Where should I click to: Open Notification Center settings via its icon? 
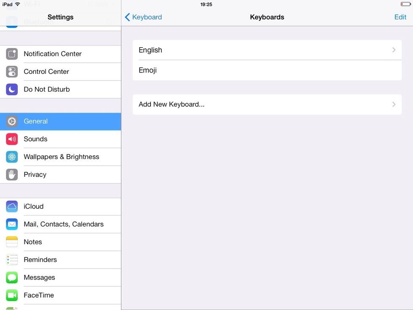(x=11, y=54)
